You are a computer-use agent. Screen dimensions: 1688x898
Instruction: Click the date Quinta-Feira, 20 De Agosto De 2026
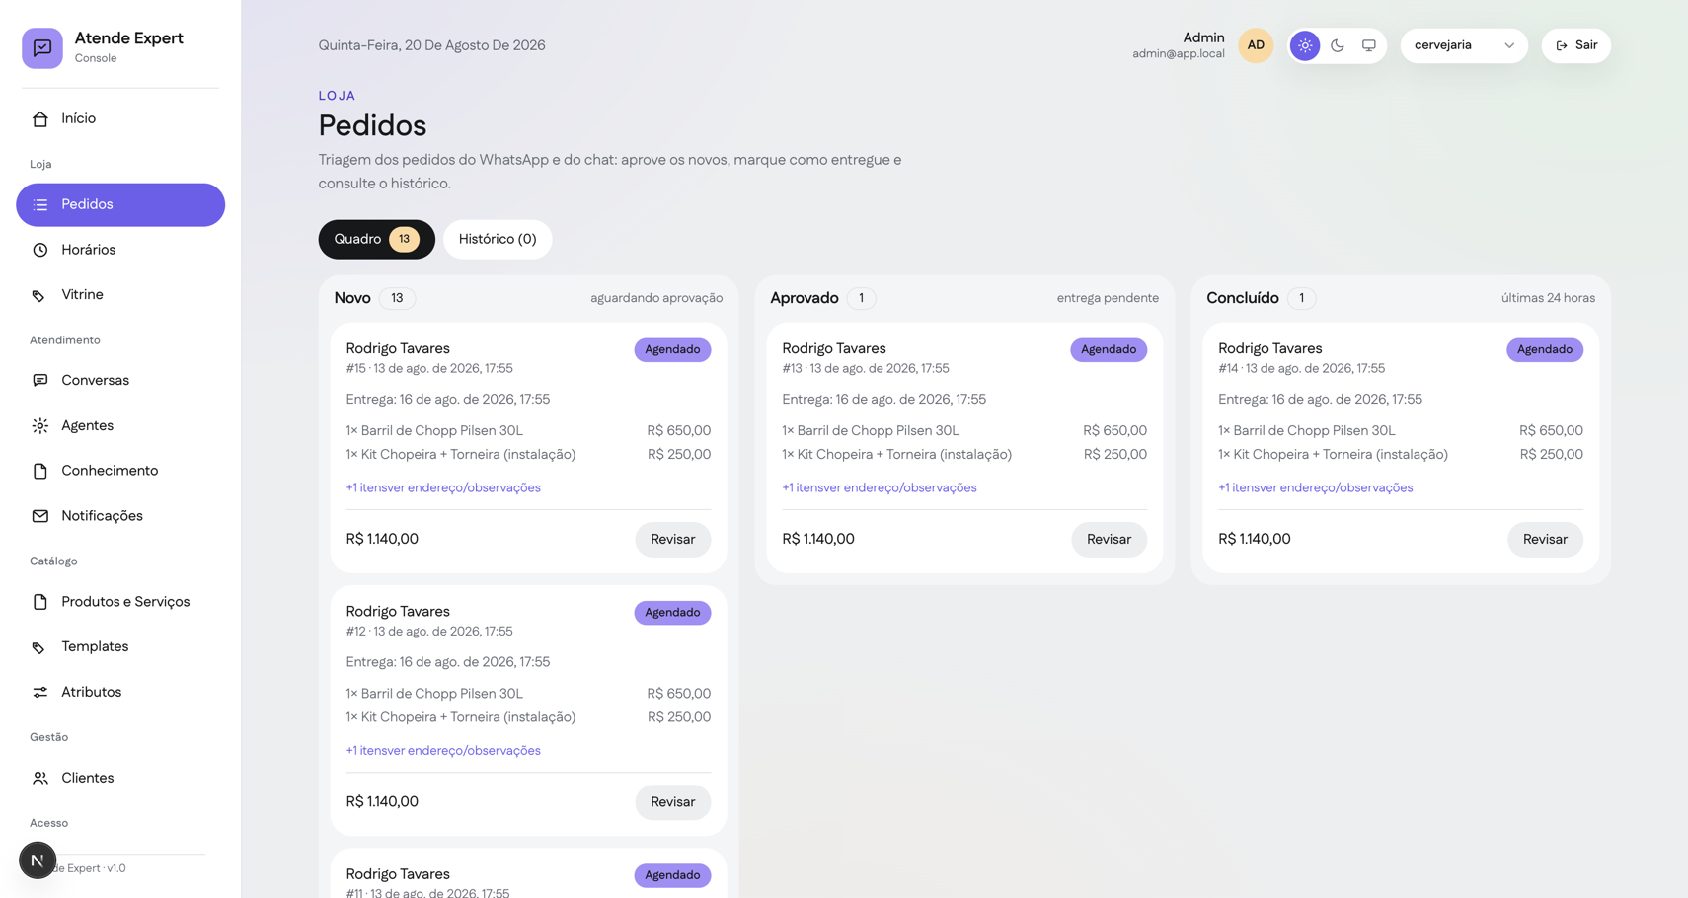pyautogui.click(x=431, y=45)
